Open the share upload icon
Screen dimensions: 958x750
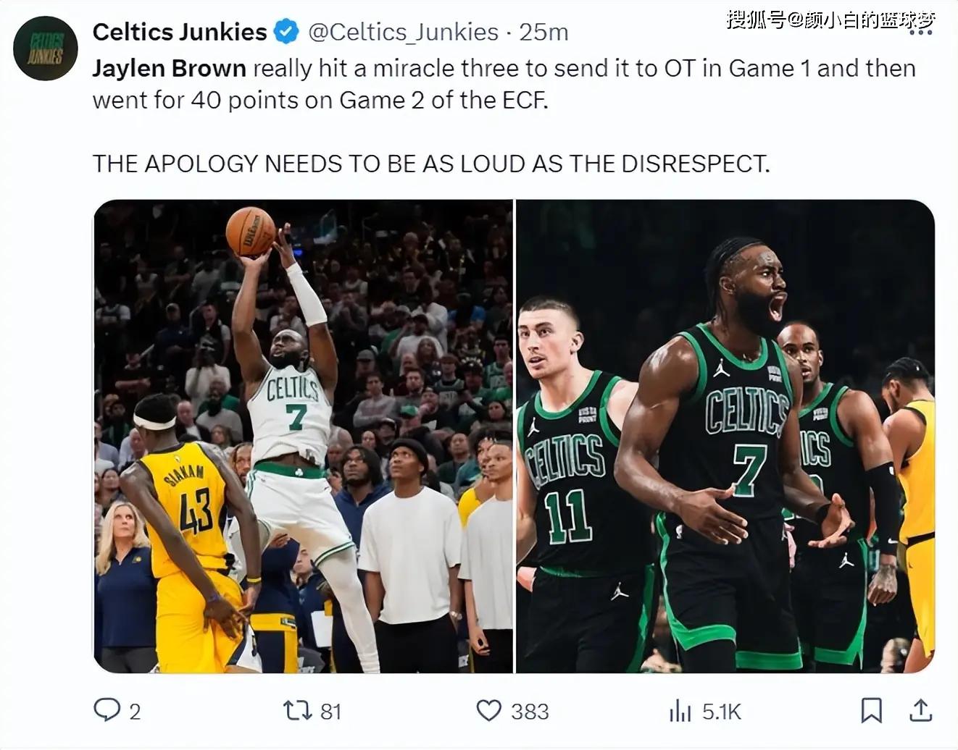(x=920, y=710)
